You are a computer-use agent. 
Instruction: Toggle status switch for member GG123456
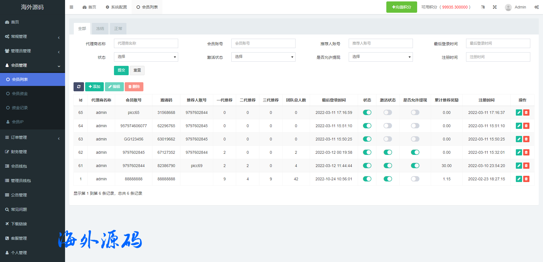[367, 139]
